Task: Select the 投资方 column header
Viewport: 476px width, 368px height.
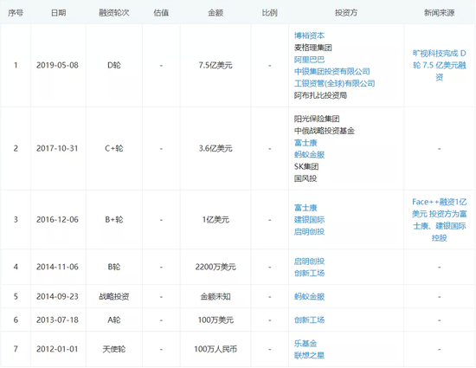Action: 346,13
